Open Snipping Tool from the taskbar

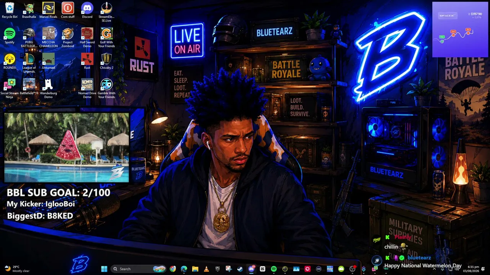click(x=229, y=269)
